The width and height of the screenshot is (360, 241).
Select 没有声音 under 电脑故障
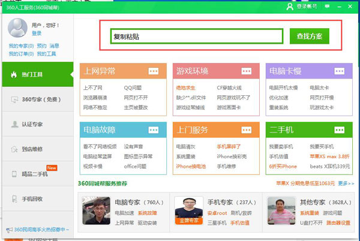click(x=133, y=147)
